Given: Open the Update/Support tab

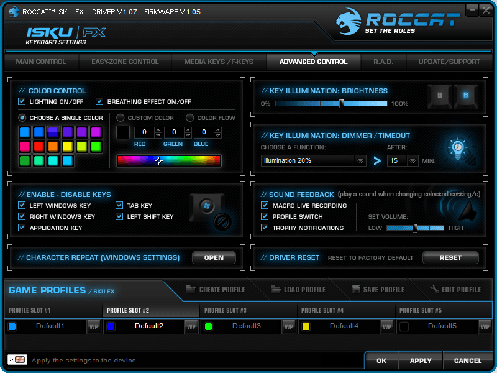Looking at the screenshot, I should pos(449,62).
